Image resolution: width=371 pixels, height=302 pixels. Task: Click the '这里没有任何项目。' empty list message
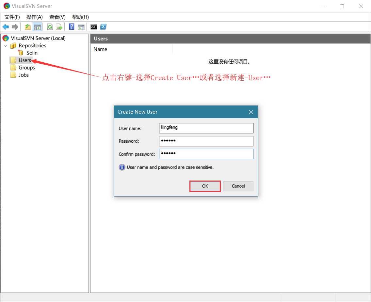[229, 62]
